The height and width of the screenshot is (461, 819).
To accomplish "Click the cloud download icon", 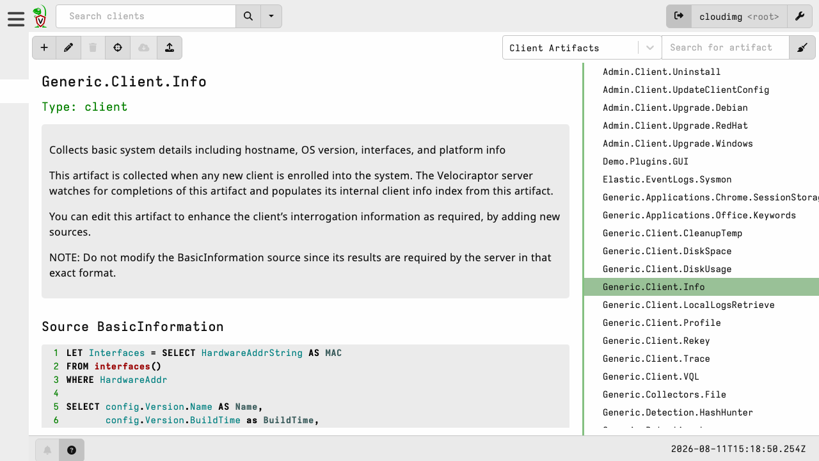I will point(144,48).
